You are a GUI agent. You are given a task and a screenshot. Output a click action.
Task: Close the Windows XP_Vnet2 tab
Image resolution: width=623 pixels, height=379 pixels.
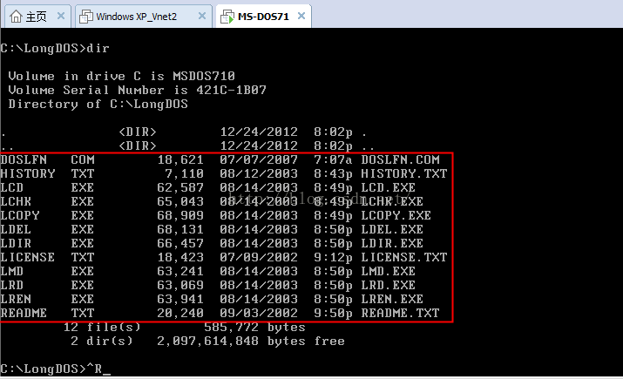202,16
